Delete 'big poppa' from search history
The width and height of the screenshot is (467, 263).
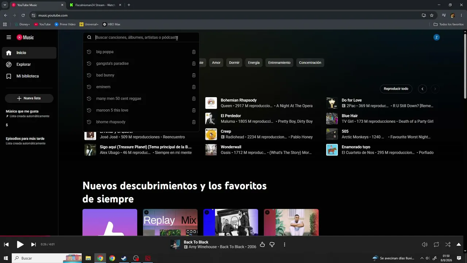(194, 52)
